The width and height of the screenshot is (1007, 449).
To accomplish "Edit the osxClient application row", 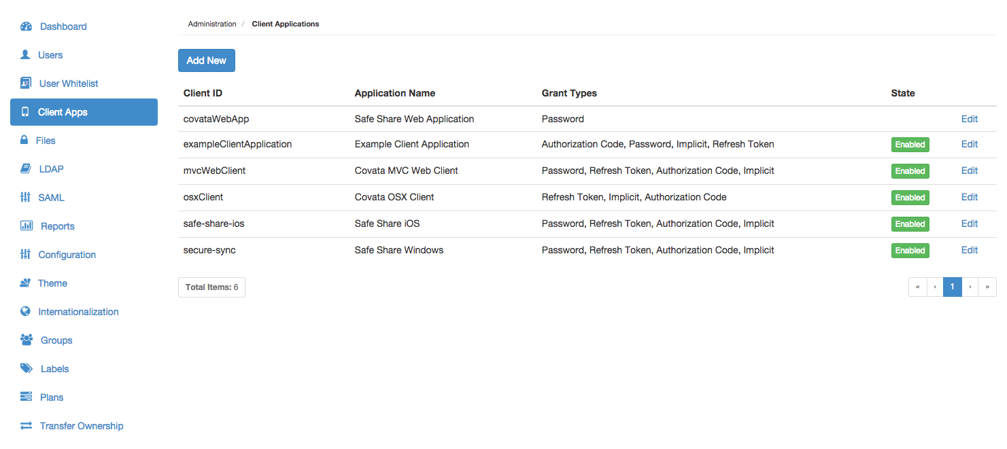I will point(969,197).
